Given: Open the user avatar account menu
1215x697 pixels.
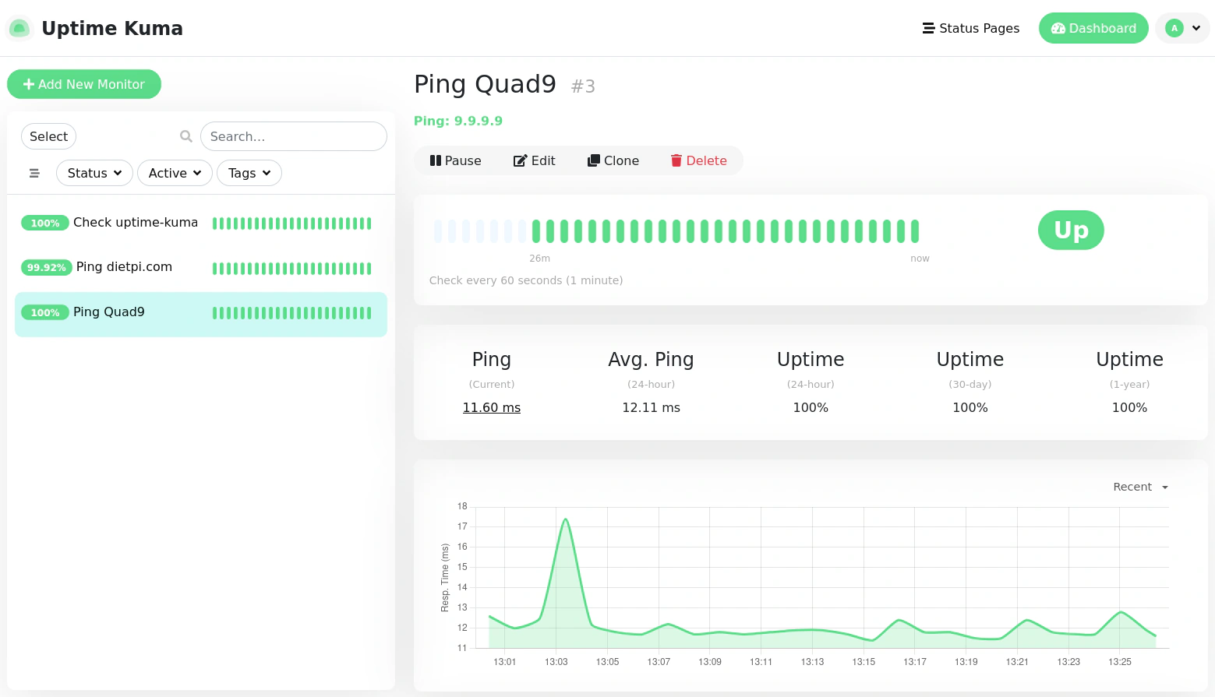Looking at the screenshot, I should 1182,28.
